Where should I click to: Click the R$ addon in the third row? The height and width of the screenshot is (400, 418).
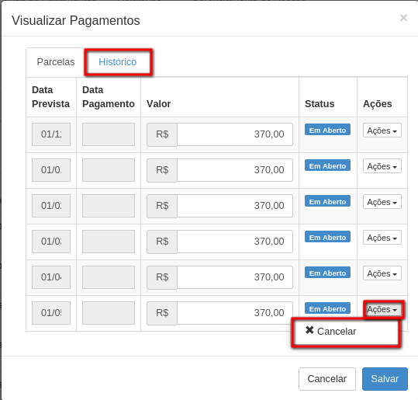pyautogui.click(x=162, y=206)
